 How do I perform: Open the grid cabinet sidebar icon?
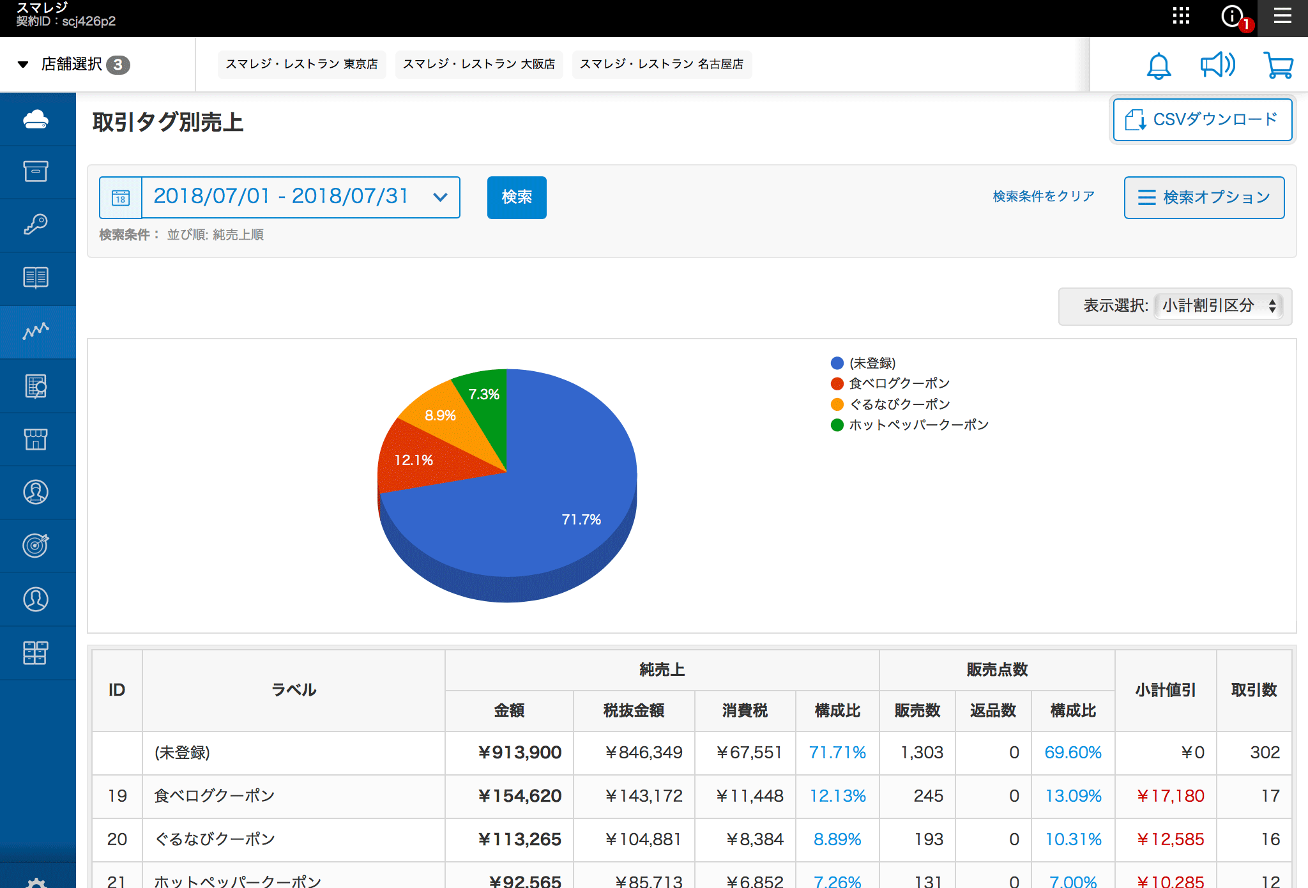coord(36,653)
